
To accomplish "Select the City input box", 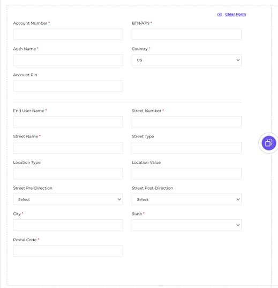I will click(68, 225).
